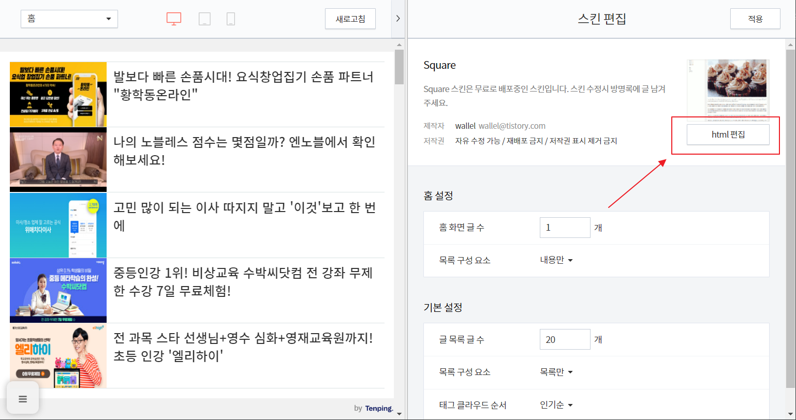The image size is (796, 420).
Task: Open headline '중등인강 1위! 비상교육'
Action: [243, 281]
